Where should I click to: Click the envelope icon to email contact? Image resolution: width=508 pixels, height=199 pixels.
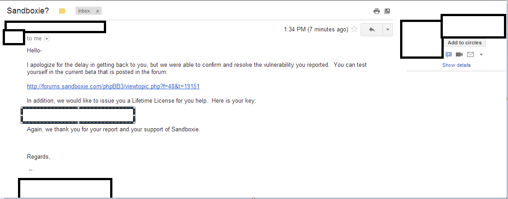(470, 55)
